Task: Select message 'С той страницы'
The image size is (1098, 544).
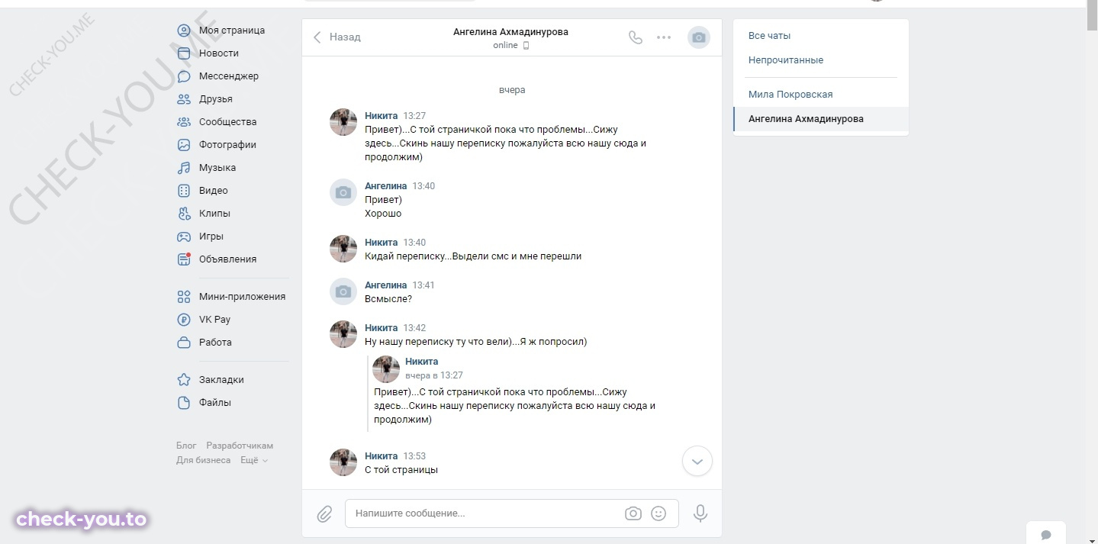Action: 401,470
